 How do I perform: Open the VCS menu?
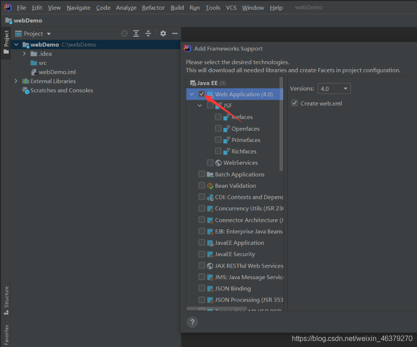coord(231,8)
